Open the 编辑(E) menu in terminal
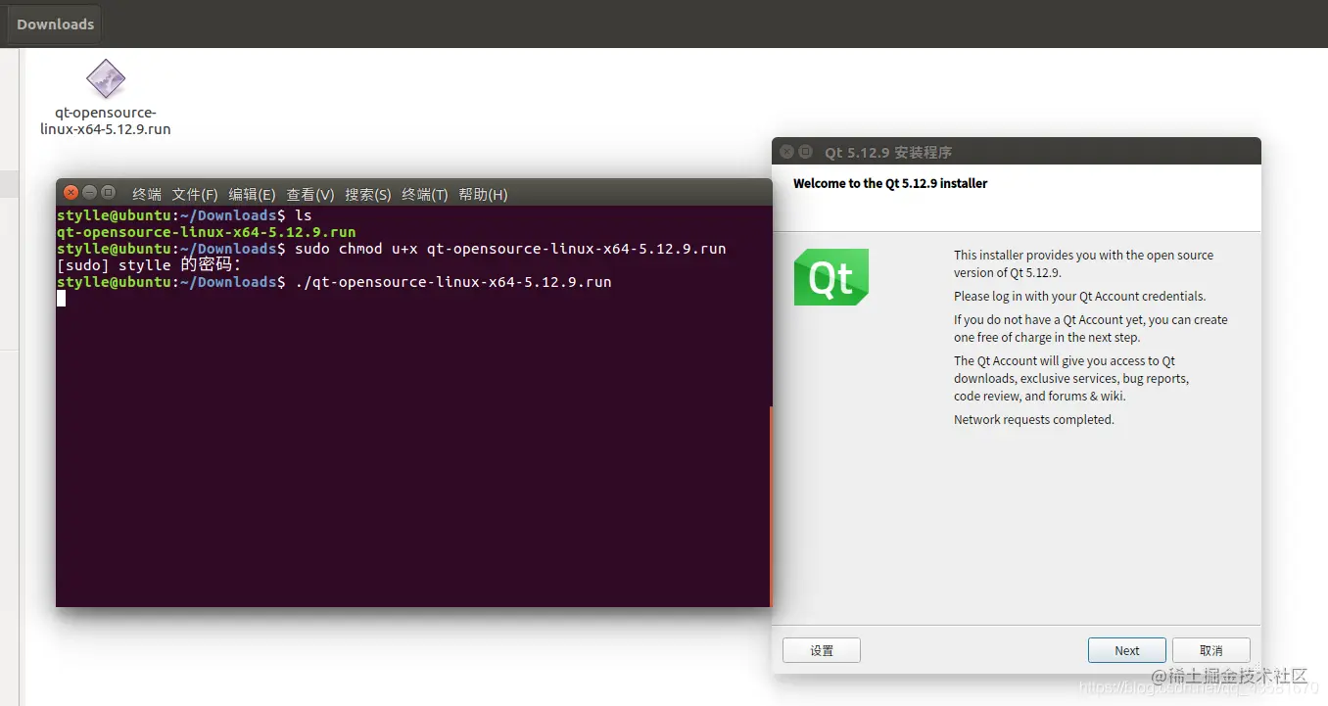This screenshot has width=1328, height=706. (x=252, y=194)
